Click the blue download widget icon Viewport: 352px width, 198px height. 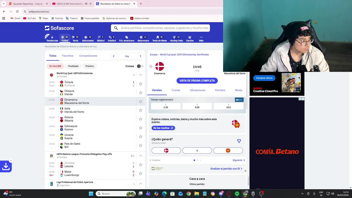click(x=5, y=166)
